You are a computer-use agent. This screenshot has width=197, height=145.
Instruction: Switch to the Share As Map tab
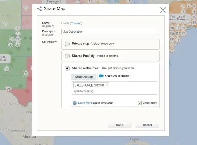click(84, 77)
